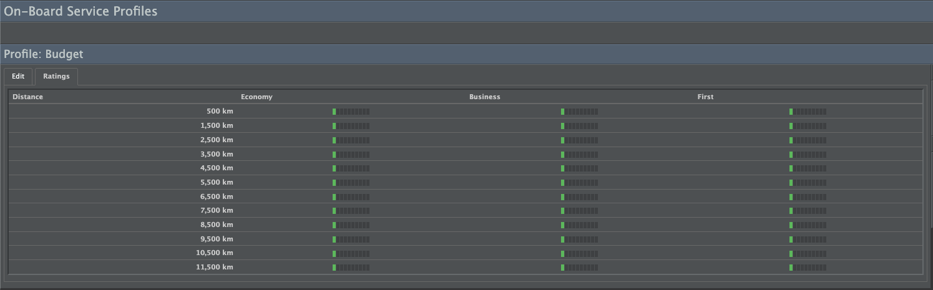Screen dimensions: 933x290
Task: Click First rating bar for 7,500 km
Action: pos(808,211)
